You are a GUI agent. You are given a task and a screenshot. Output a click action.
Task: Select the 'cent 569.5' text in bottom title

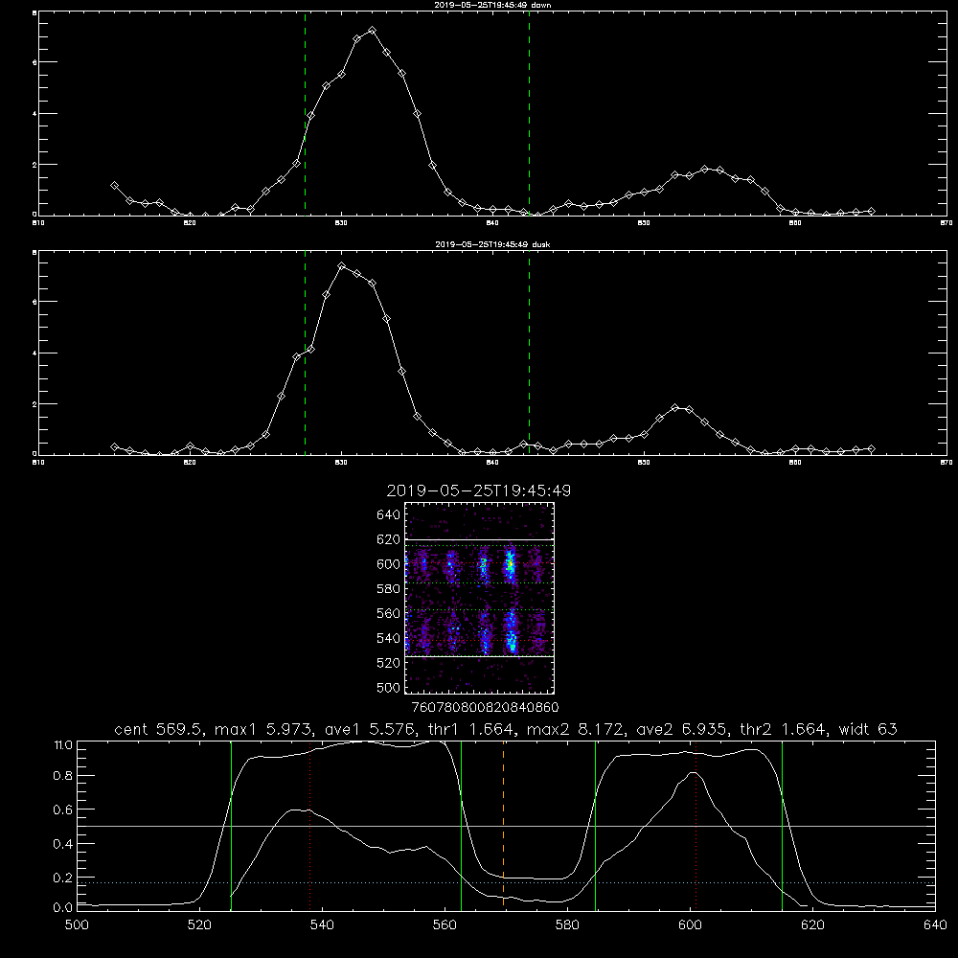point(158,729)
